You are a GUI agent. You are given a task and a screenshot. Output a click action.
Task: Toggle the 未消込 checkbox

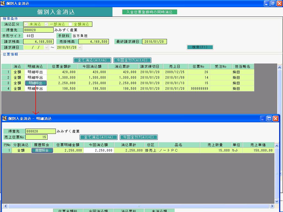pyautogui.click(x=26, y=24)
